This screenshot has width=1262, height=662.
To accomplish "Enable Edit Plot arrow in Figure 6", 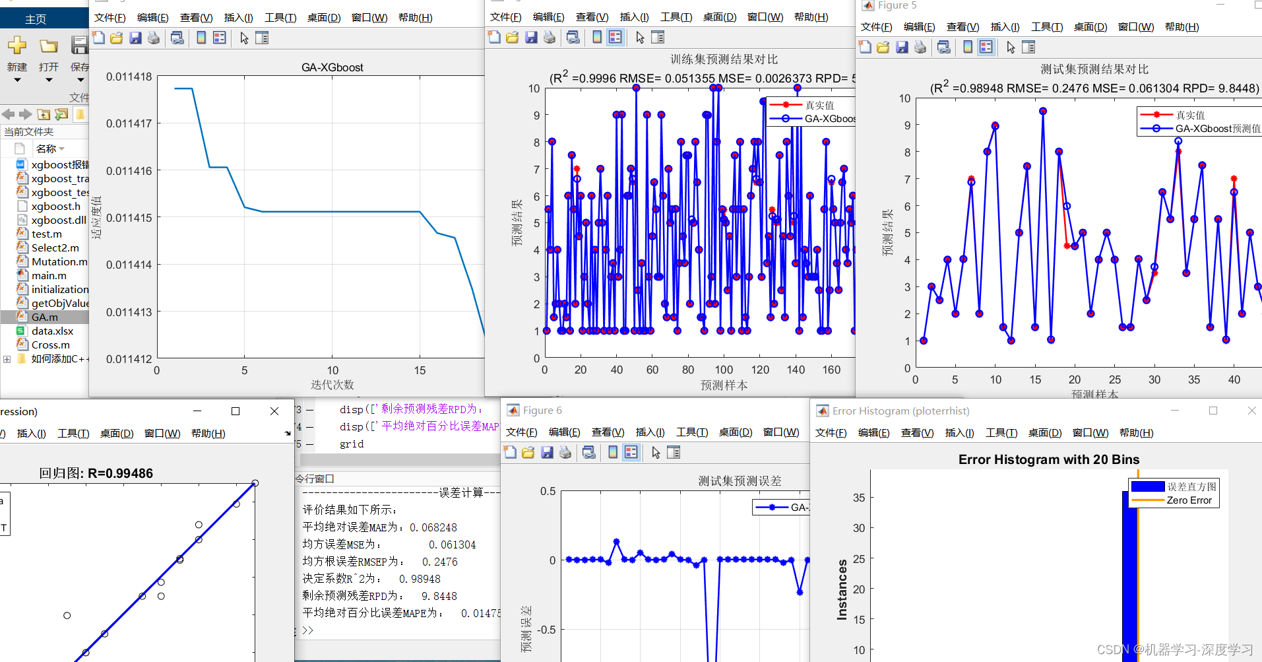I will pos(656,452).
